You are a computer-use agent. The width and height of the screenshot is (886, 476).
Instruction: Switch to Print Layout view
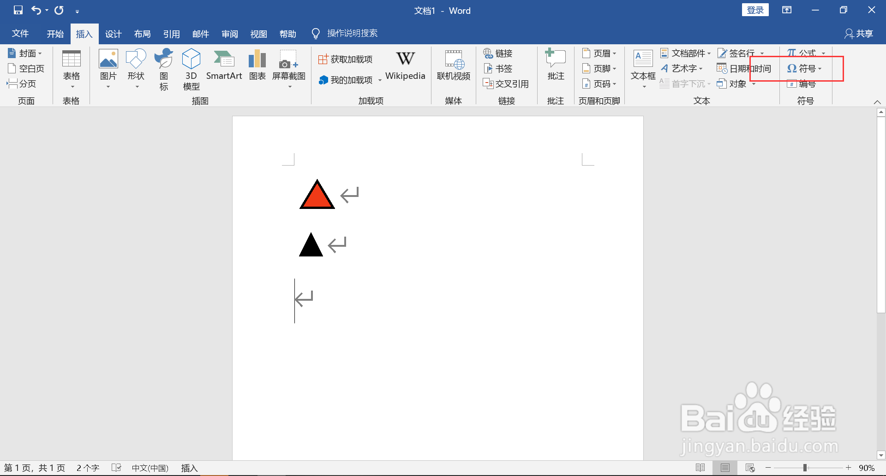725,468
